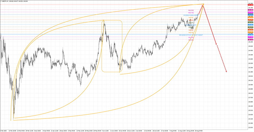Image resolution: width=254 pixels, height=132 pixels.
Task: Click the 127.530 price scale value
Action: [251, 97]
